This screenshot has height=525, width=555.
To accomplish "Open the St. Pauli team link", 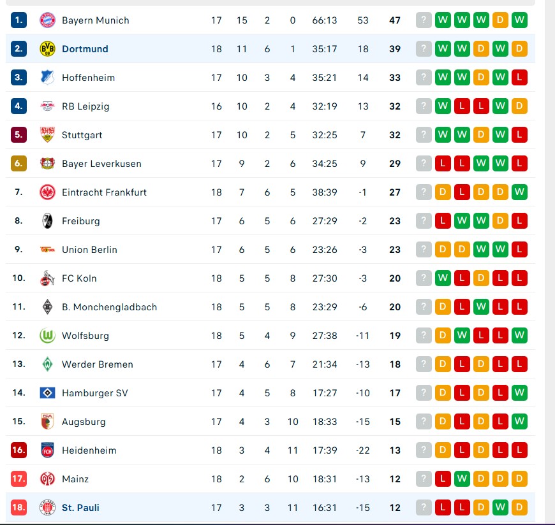I will click(x=80, y=508).
